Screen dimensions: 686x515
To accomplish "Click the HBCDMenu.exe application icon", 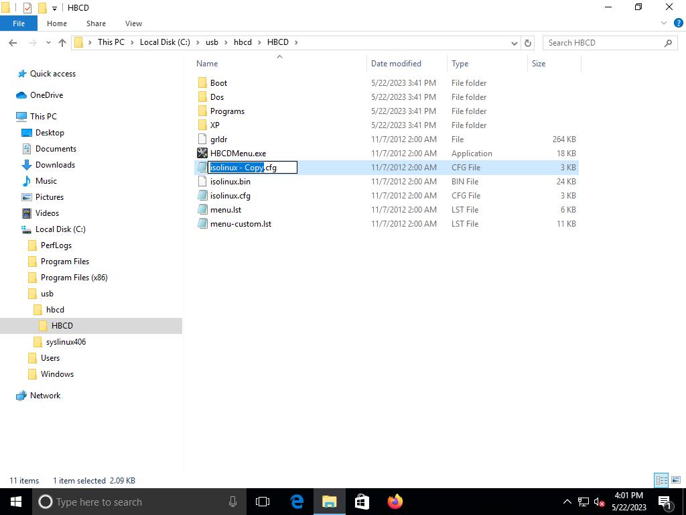I will pos(202,154).
